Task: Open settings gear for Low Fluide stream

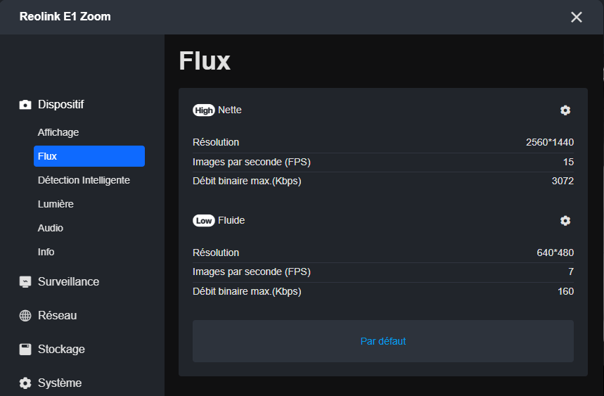Action: click(565, 221)
